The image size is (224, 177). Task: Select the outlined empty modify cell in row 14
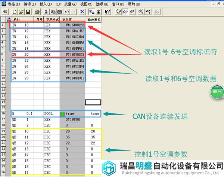click(x=93, y=102)
